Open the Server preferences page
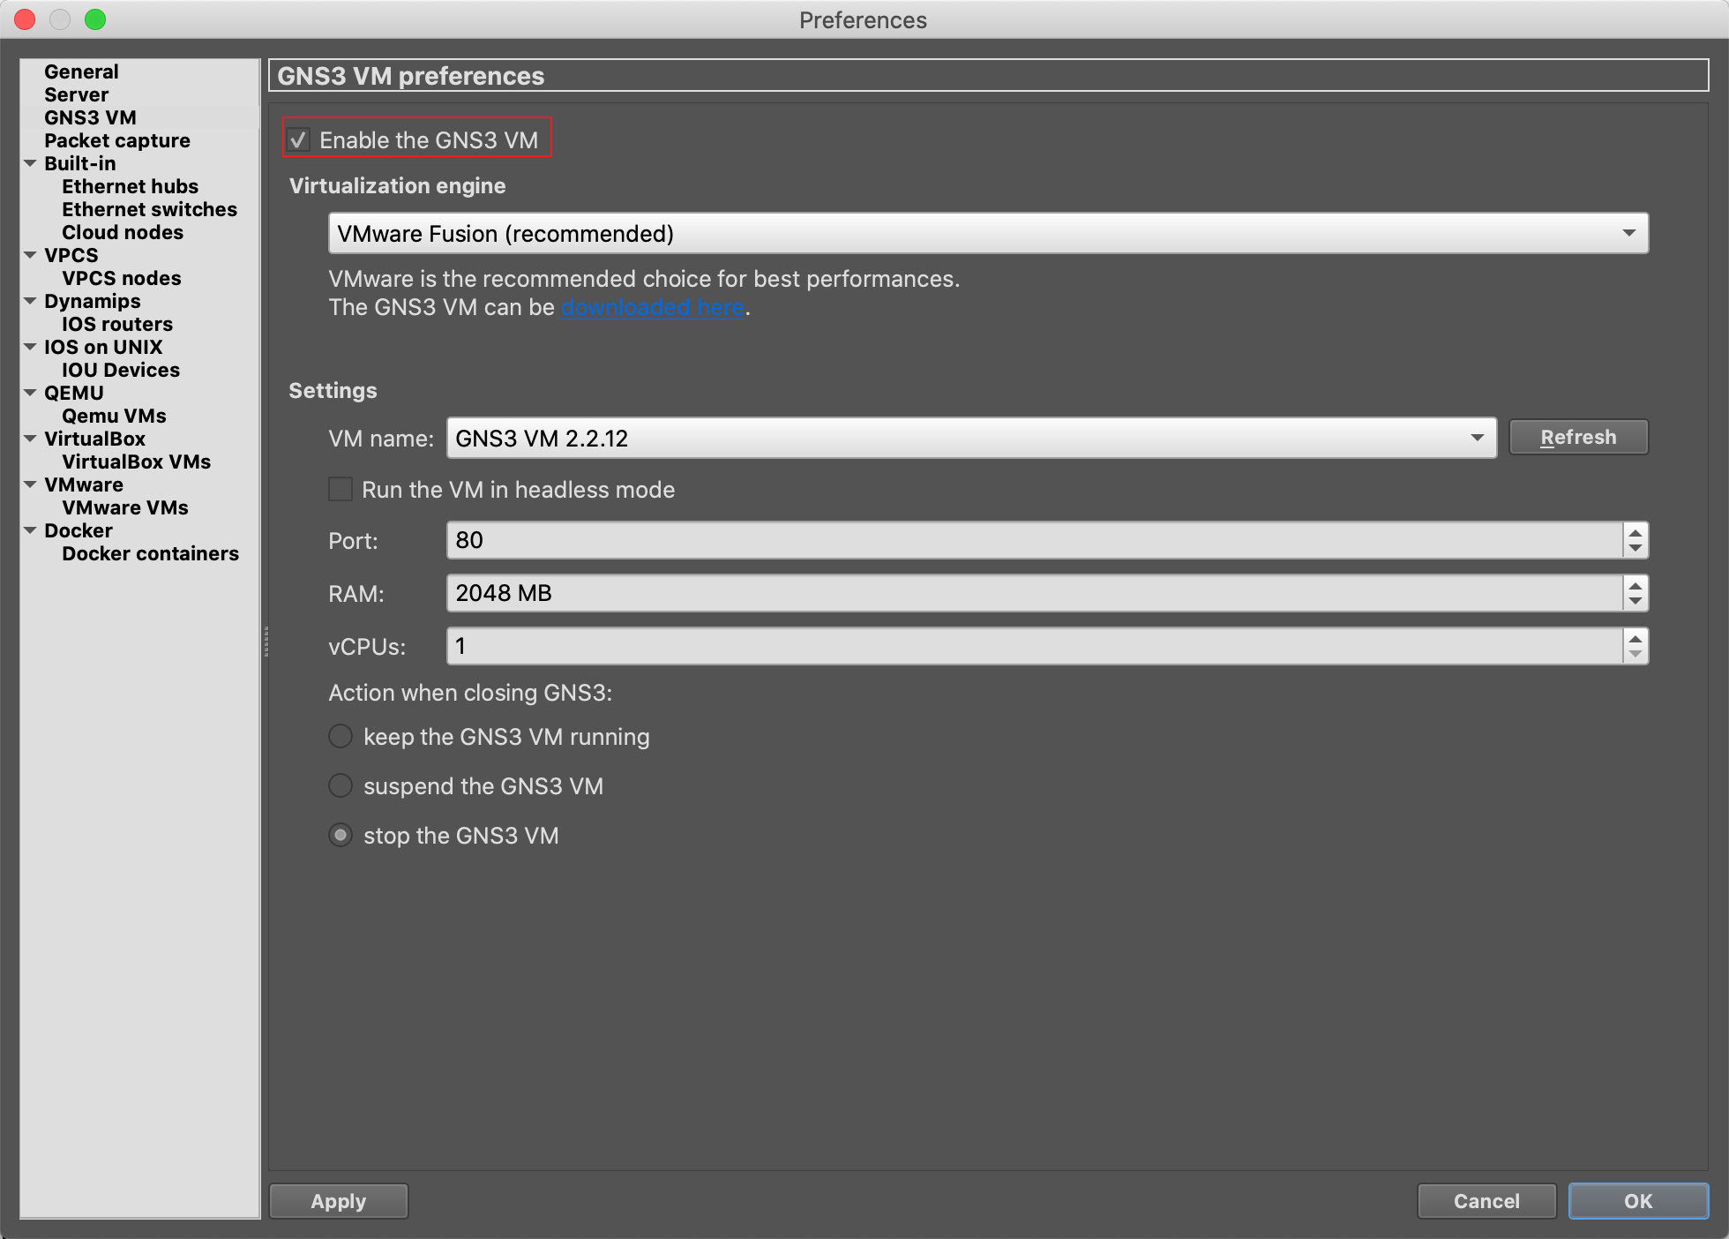Viewport: 1729px width, 1239px height. 77,95
